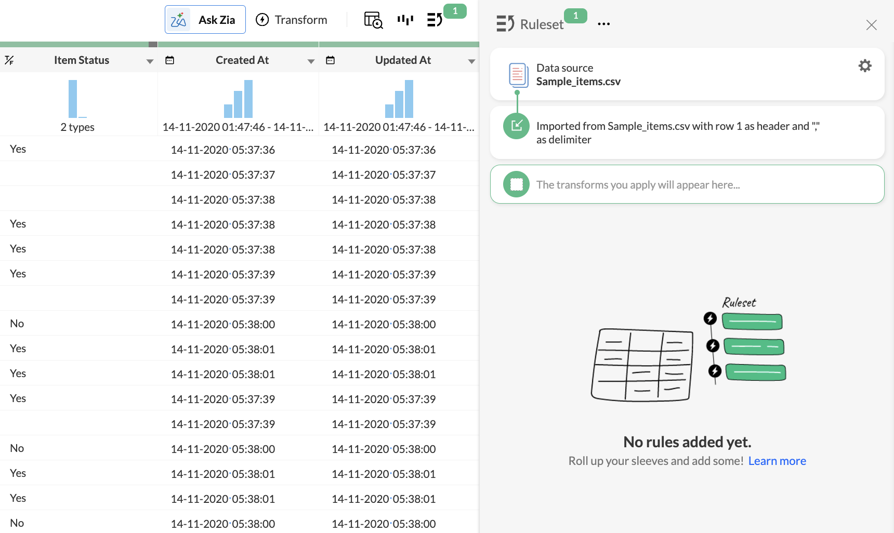Open data source settings gear

pos(865,65)
